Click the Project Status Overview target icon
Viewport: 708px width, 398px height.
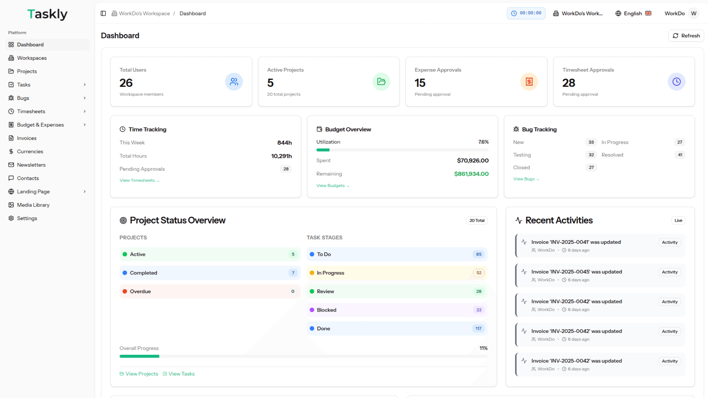(x=123, y=221)
